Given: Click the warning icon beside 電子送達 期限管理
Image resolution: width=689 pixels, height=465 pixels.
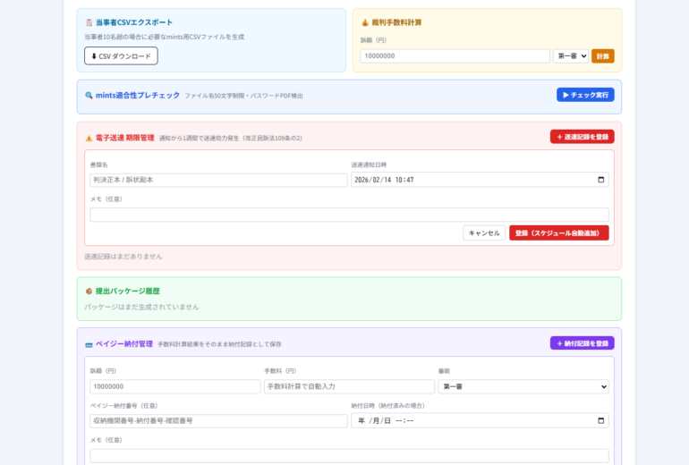Looking at the screenshot, I should click(x=89, y=138).
